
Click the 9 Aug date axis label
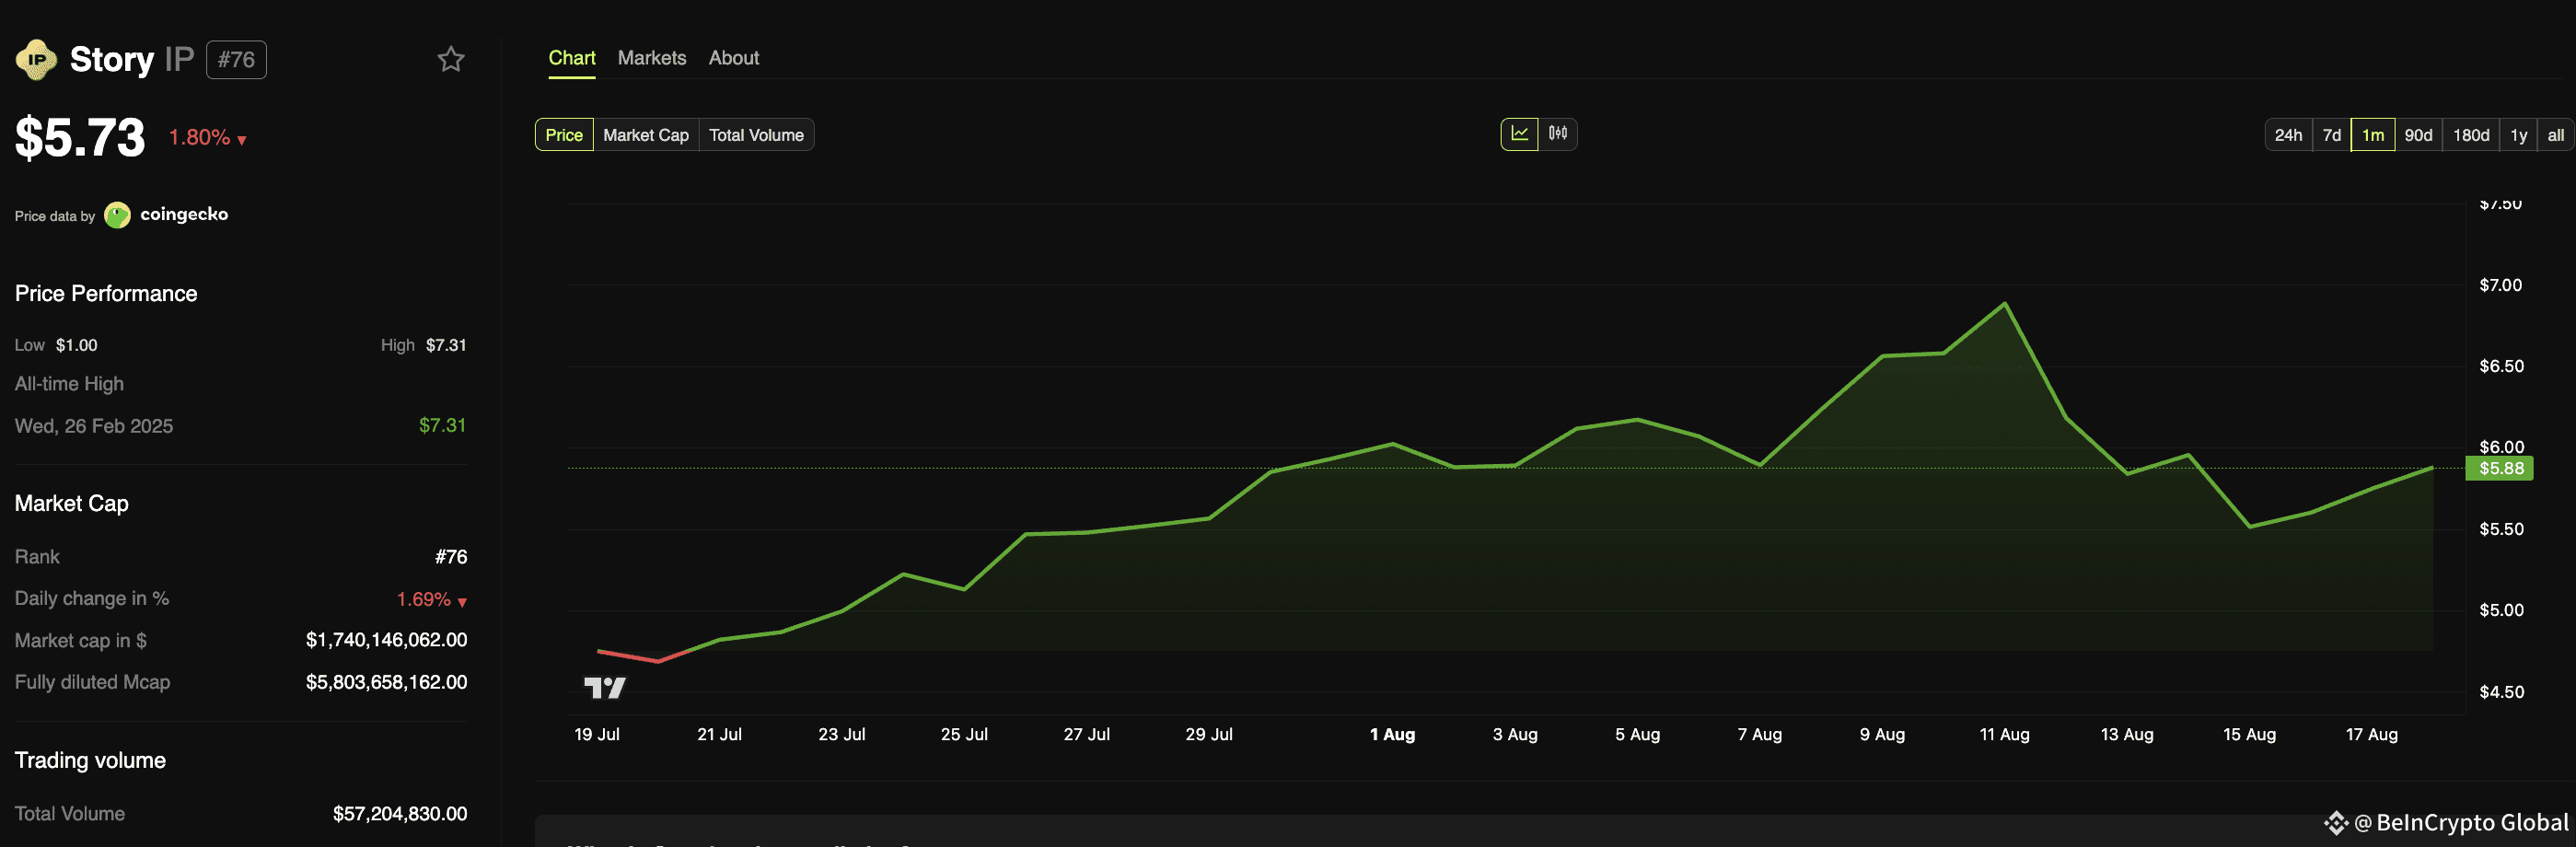coord(1882,734)
